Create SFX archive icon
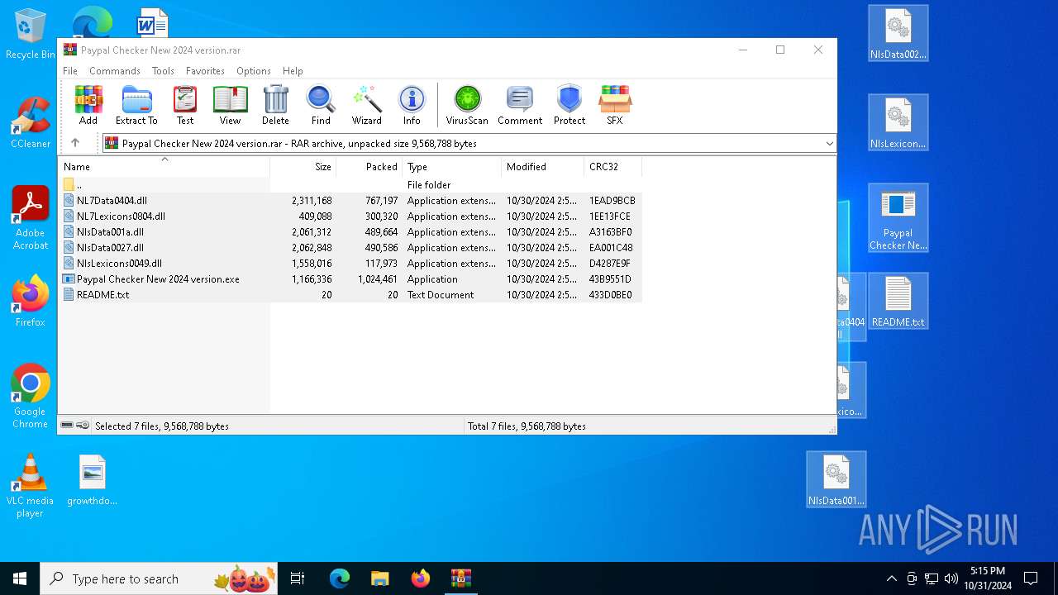The width and height of the screenshot is (1058, 595). (615, 105)
